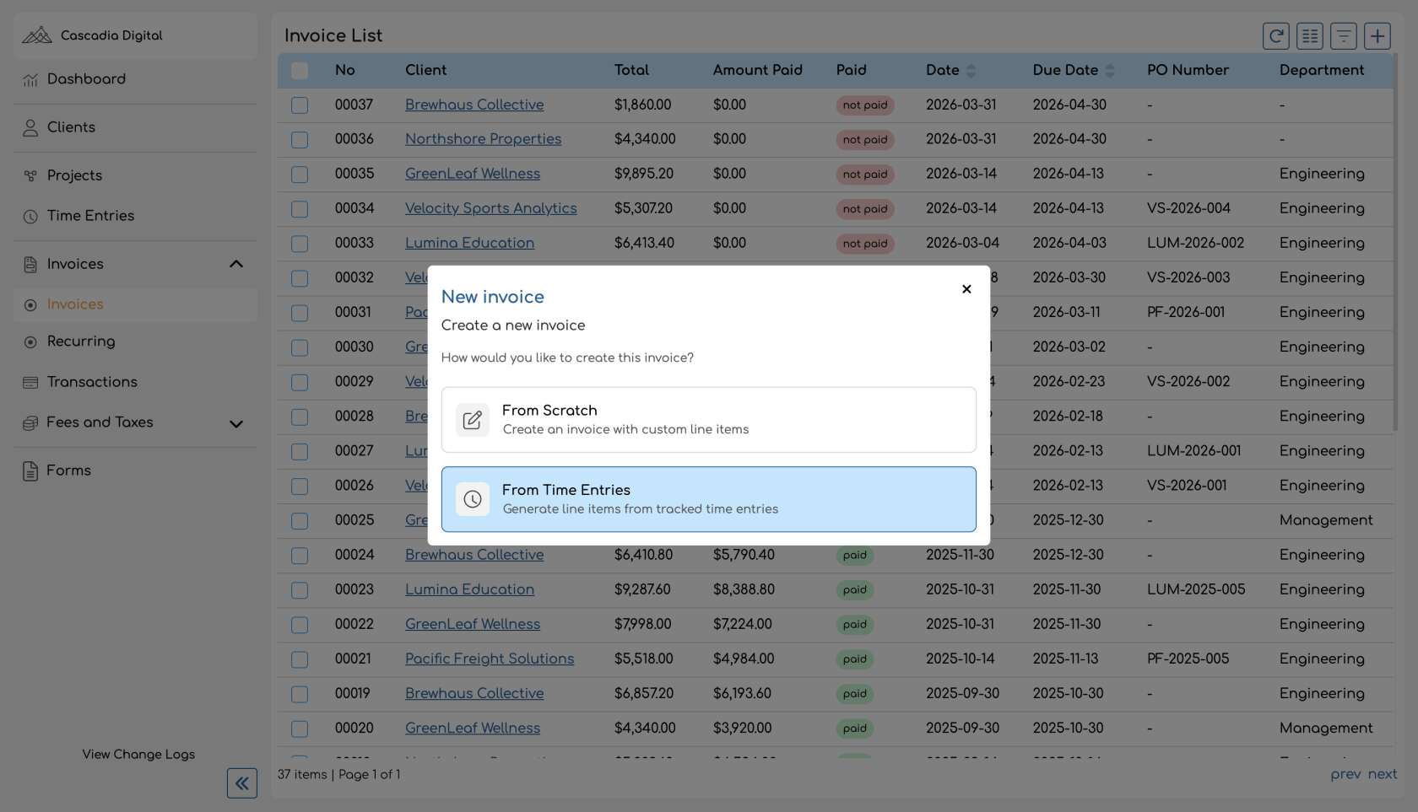Viewport: 1418px width, 812px height.
Task: Click PO number PF-2025-005
Action: 1188,659
